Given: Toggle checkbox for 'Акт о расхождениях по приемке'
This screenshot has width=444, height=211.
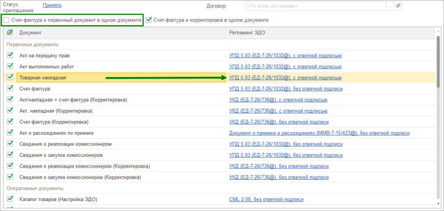Looking at the screenshot, I should click(x=10, y=133).
